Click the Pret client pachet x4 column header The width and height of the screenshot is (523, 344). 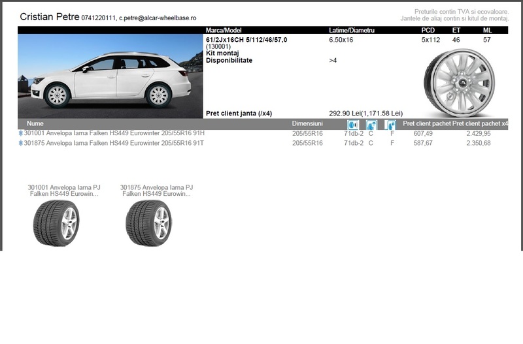(x=480, y=123)
